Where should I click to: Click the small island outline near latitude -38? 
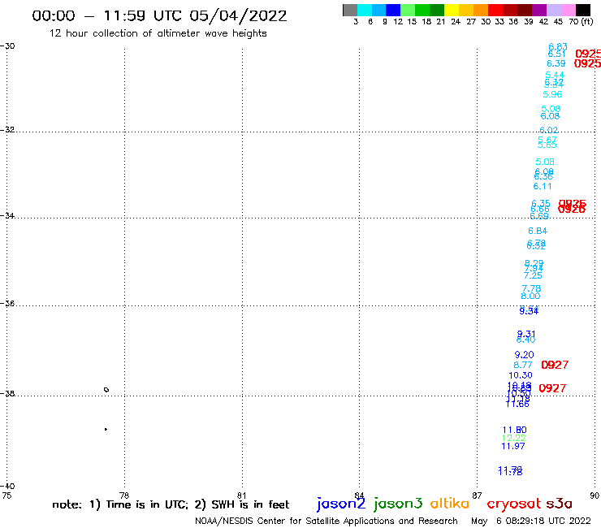pyautogui.click(x=106, y=390)
